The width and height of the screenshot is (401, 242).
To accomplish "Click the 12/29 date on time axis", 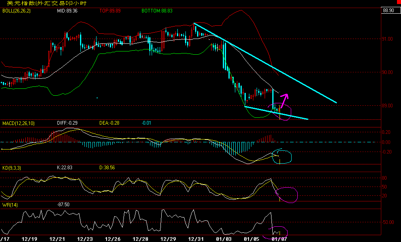I will tap(168, 239).
